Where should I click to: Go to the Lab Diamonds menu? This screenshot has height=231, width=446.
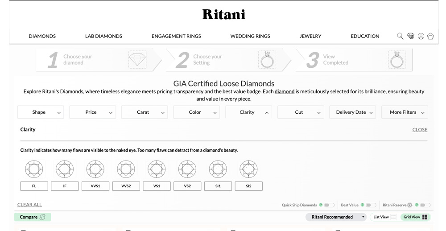(103, 36)
